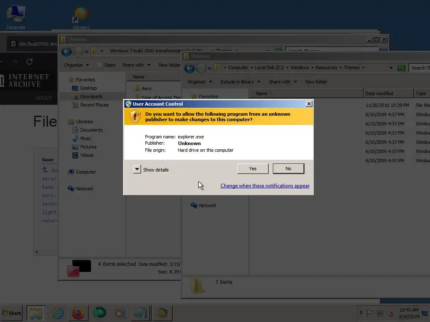Click the Internet Archive logo
This screenshot has width=430, height=322.
click(x=24, y=80)
